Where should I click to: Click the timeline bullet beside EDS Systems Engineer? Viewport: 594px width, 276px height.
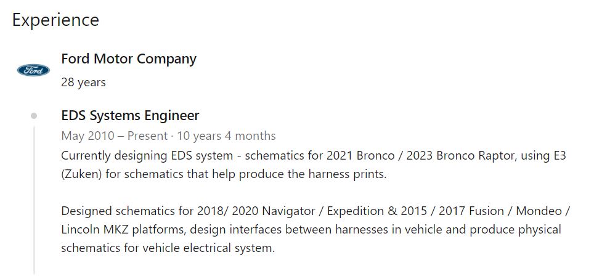coord(34,116)
